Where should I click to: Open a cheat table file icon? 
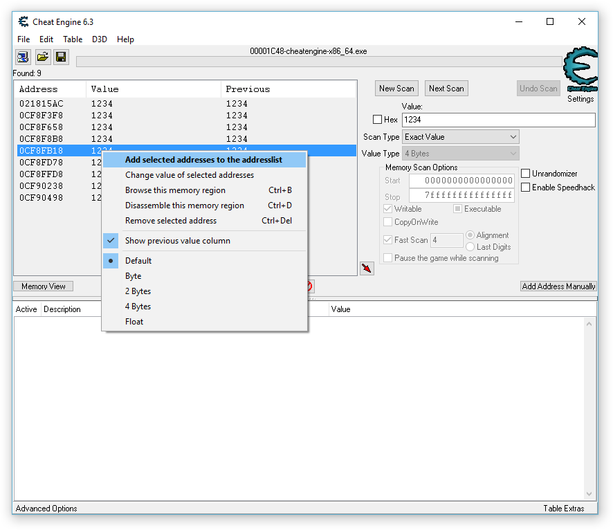[x=42, y=57]
